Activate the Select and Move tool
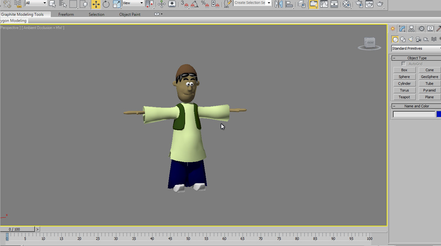The height and width of the screenshot is (246, 441). [x=96, y=4]
